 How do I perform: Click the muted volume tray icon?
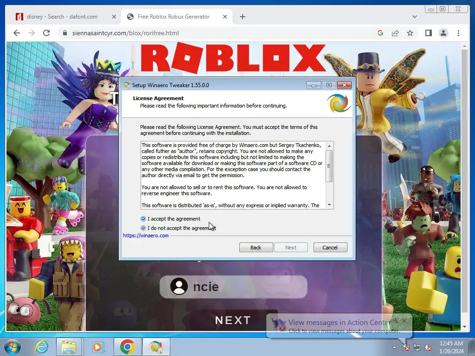[428, 347]
